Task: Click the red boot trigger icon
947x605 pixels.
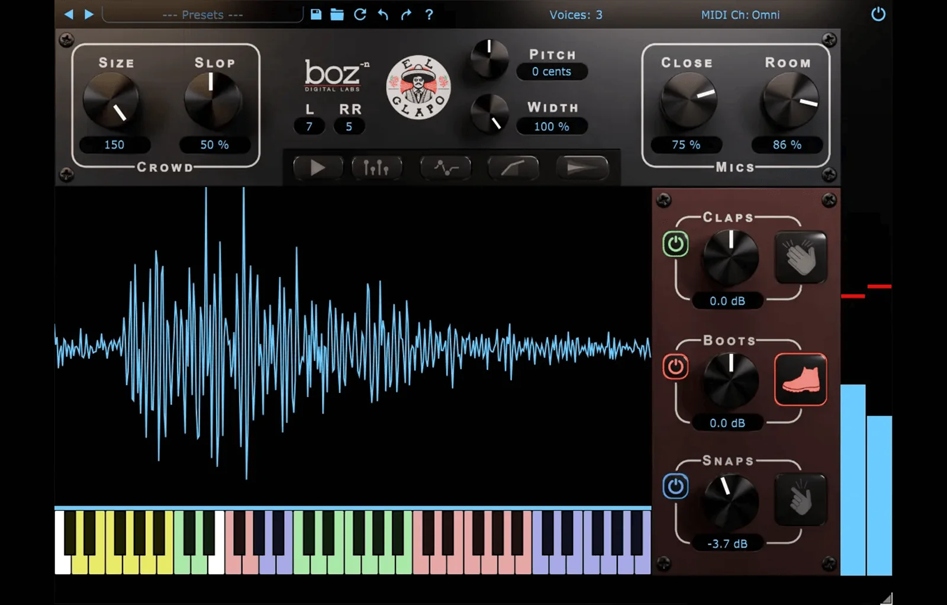Action: (800, 379)
